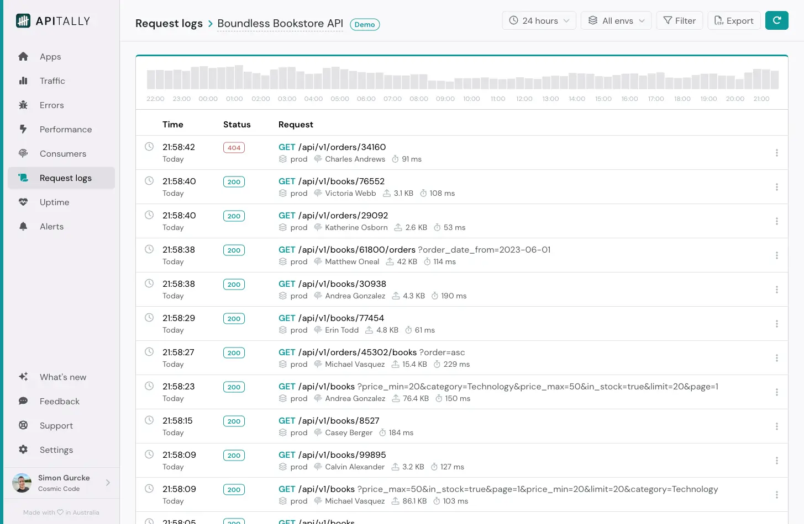
Task: Click the Feedback speech bubble icon
Action: tap(23, 402)
